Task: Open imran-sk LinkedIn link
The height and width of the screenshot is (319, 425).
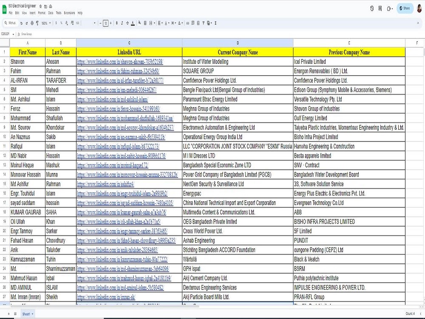Action: (x=106, y=297)
